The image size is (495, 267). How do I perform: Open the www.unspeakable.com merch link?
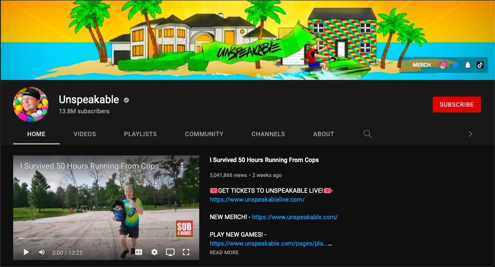[x=295, y=217]
